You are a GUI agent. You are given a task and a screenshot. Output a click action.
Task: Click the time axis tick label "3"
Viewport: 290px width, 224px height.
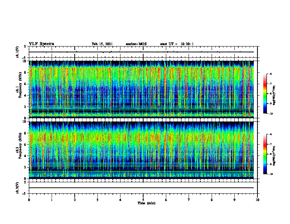click(97, 200)
